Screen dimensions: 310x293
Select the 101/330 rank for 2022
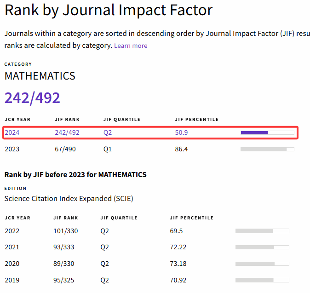[66, 231]
